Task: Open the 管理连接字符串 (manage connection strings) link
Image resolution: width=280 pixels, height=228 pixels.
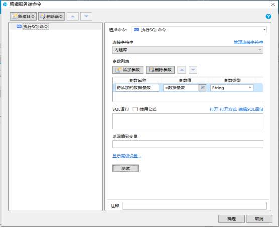Action: pos(248,42)
